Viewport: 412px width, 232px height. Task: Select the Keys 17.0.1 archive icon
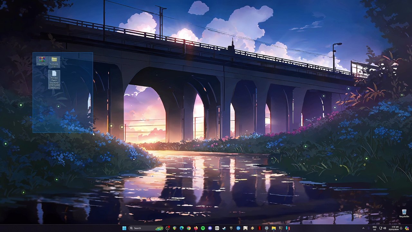pyautogui.click(x=42, y=61)
